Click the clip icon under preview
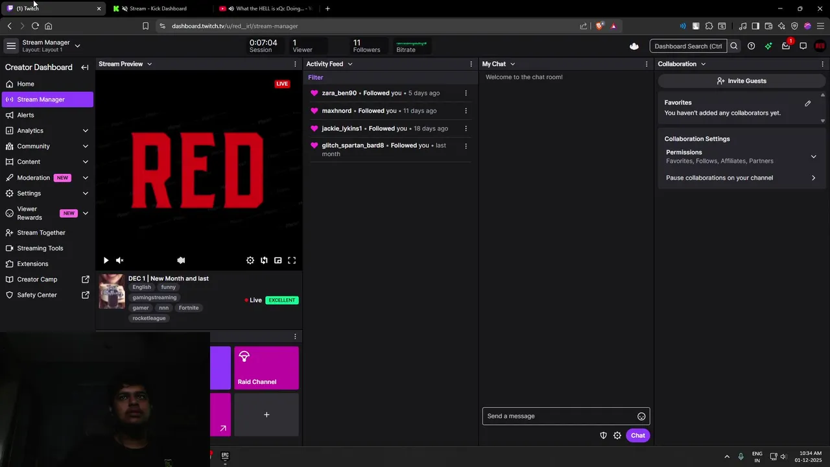 pyautogui.click(x=181, y=260)
